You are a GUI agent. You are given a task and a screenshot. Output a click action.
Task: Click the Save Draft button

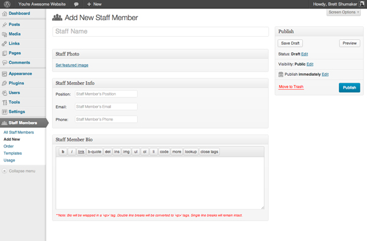290,43
